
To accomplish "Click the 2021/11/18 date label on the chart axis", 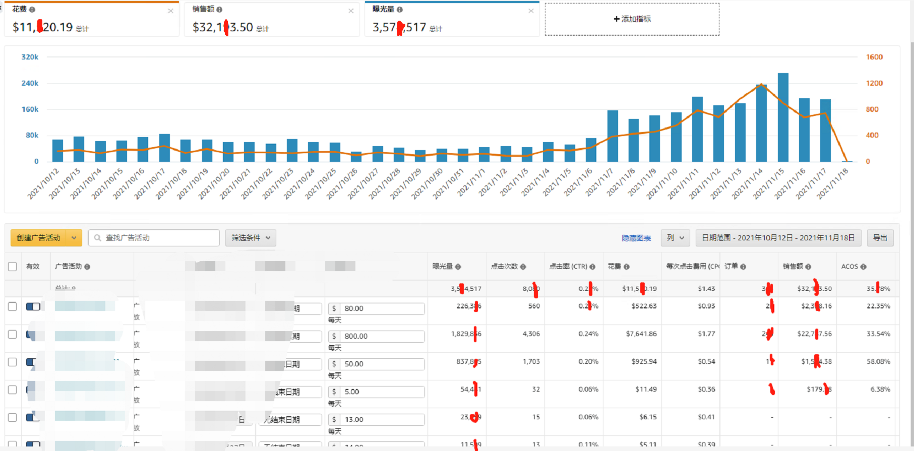I will pos(832,183).
